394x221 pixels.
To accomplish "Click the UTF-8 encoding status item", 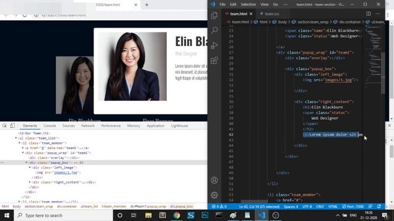I will click(307, 206).
